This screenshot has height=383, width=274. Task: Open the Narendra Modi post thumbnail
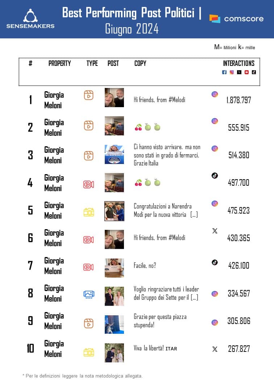click(114, 211)
